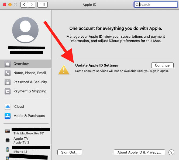Click Continue to update Apple ID settings
The height and width of the screenshot is (160, 179).
[162, 65]
